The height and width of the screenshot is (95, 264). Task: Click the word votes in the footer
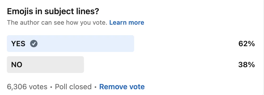38,87
